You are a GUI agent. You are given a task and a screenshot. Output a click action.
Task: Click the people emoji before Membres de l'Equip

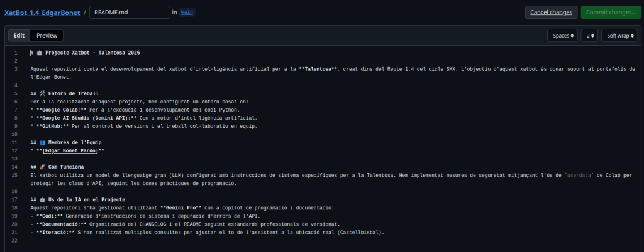click(x=42, y=142)
